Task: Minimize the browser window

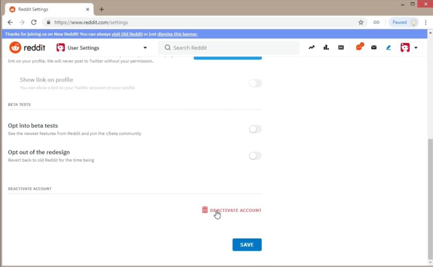Action: click(x=403, y=4)
